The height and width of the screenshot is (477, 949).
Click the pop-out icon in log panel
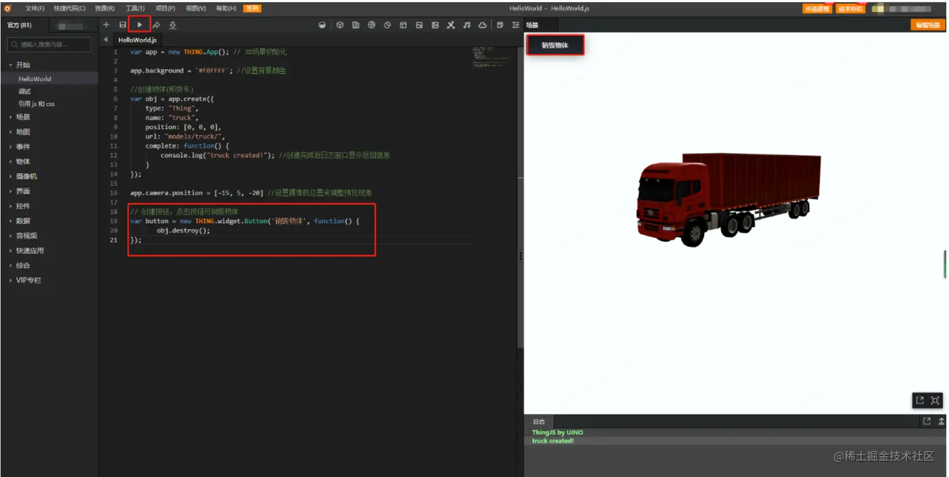(x=926, y=421)
